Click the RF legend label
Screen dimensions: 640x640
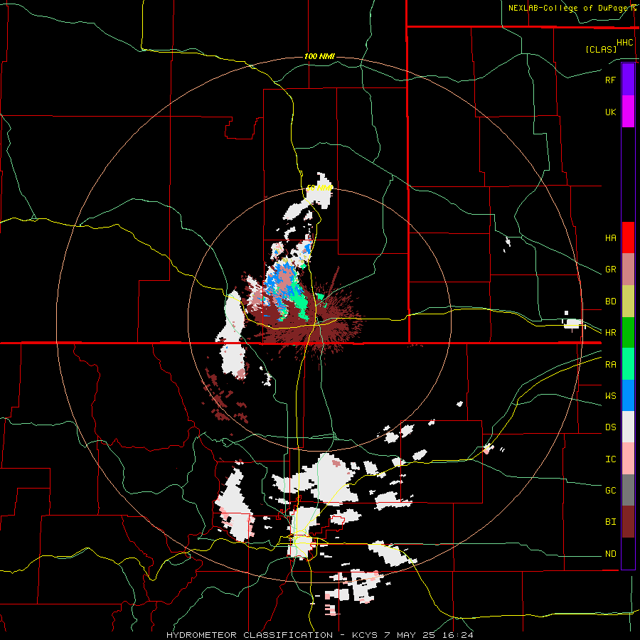(610, 80)
